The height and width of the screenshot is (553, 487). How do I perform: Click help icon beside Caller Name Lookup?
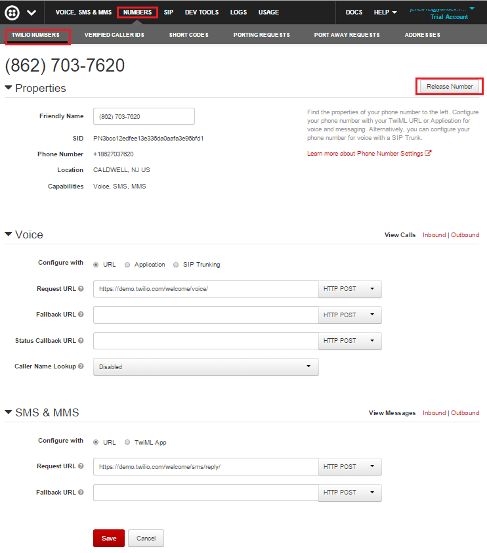click(81, 366)
